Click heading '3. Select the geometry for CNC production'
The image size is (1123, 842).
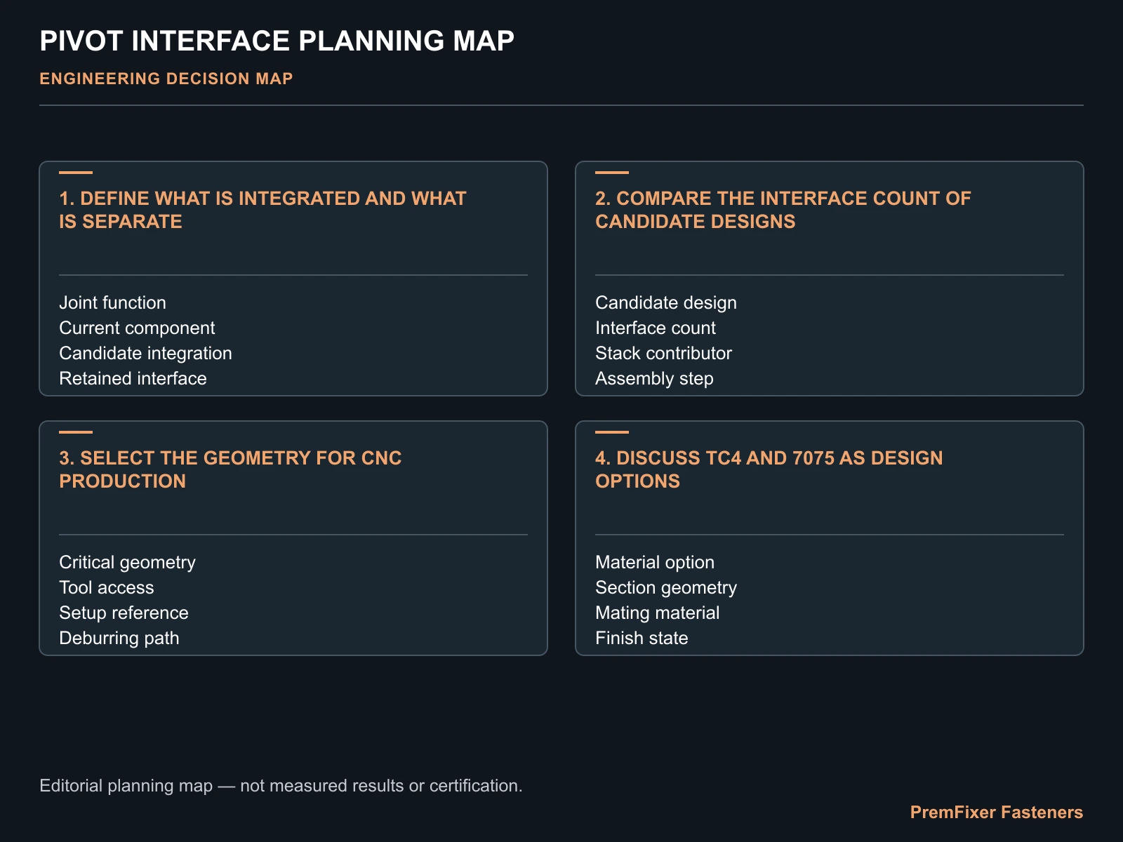pyautogui.click(x=230, y=469)
